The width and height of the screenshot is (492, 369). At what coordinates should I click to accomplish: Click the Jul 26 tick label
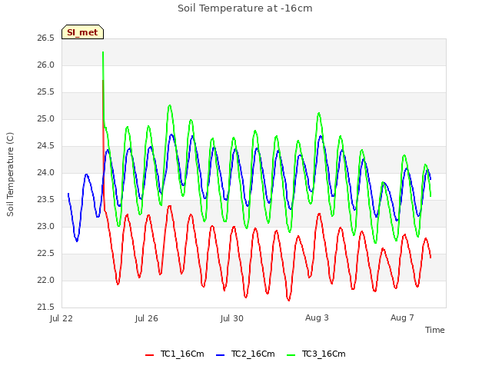tap(147, 318)
